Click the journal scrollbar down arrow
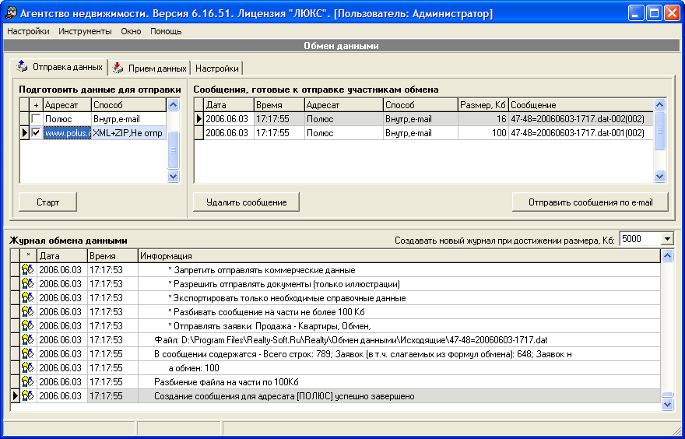The width and height of the screenshot is (685, 439). point(668,405)
